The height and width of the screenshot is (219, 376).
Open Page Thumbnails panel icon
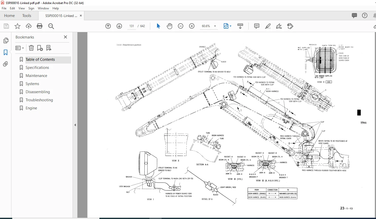coord(6,41)
